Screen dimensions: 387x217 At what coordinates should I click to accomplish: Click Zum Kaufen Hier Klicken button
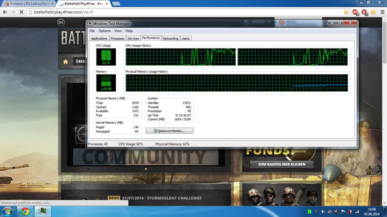pos(282,164)
